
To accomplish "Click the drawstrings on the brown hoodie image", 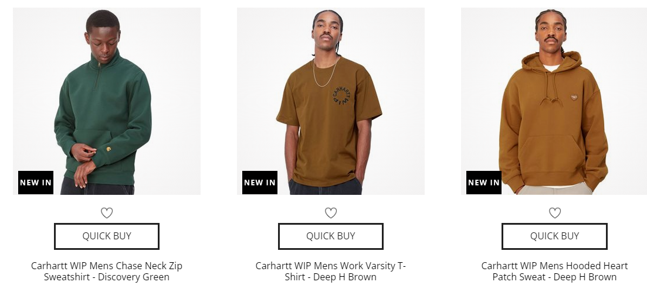I will [x=552, y=88].
